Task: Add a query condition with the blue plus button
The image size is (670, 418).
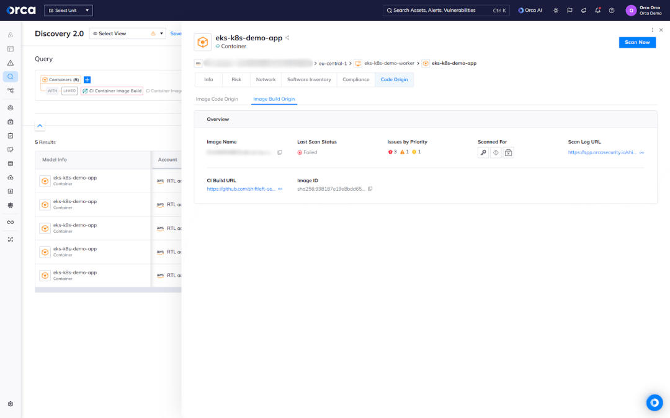Action: coord(87,80)
